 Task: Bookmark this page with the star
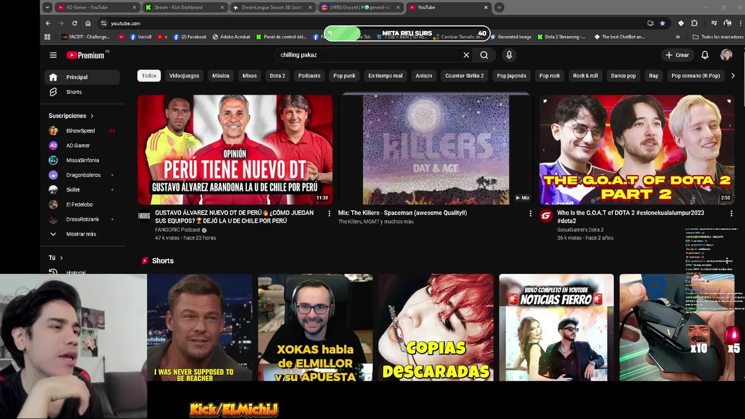(x=662, y=23)
